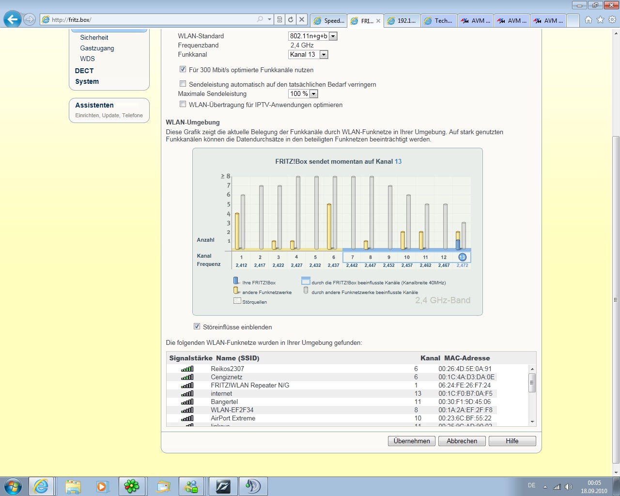Click the network signal tray icon
Image resolution: width=620 pixels, height=496 pixels.
click(x=557, y=487)
